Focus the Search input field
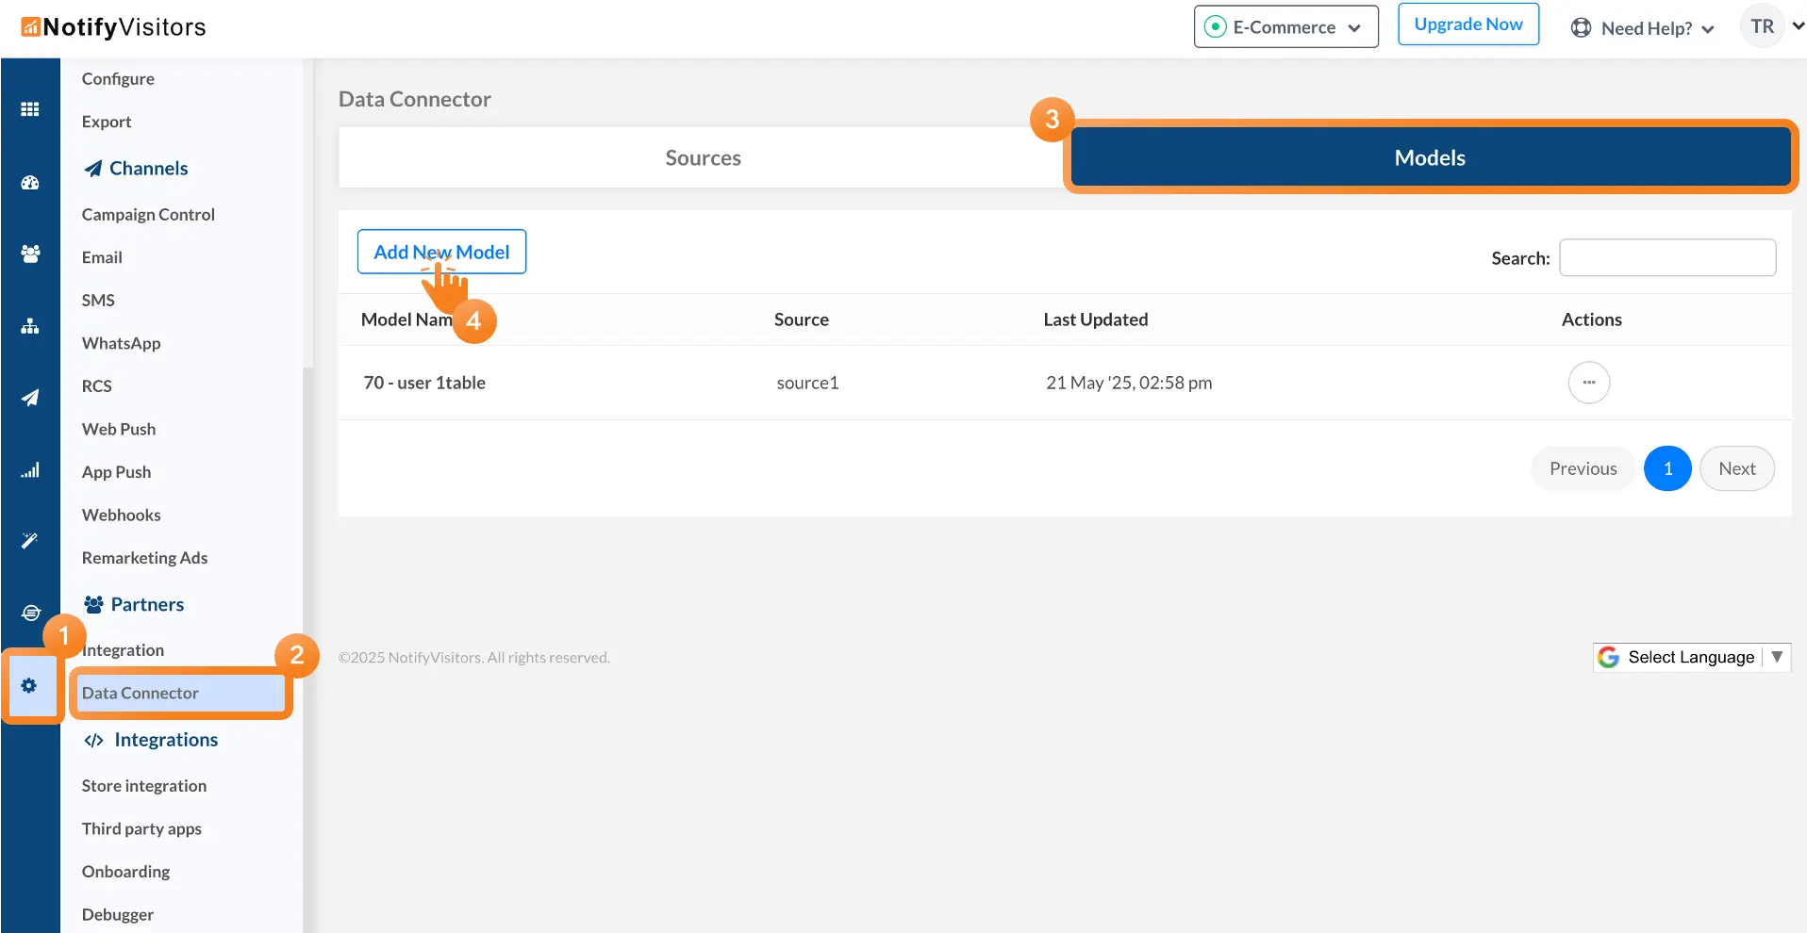1807x933 pixels. tap(1666, 257)
